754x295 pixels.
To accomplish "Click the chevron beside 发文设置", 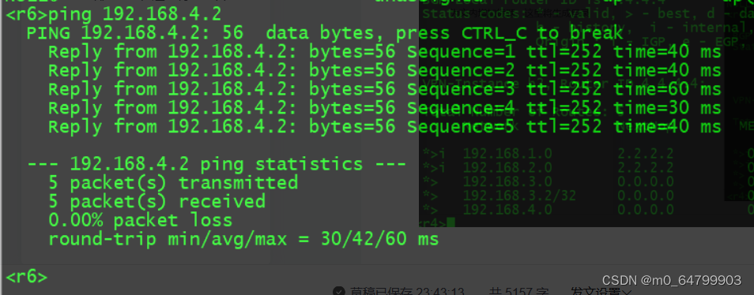I will pyautogui.click(x=627, y=292).
